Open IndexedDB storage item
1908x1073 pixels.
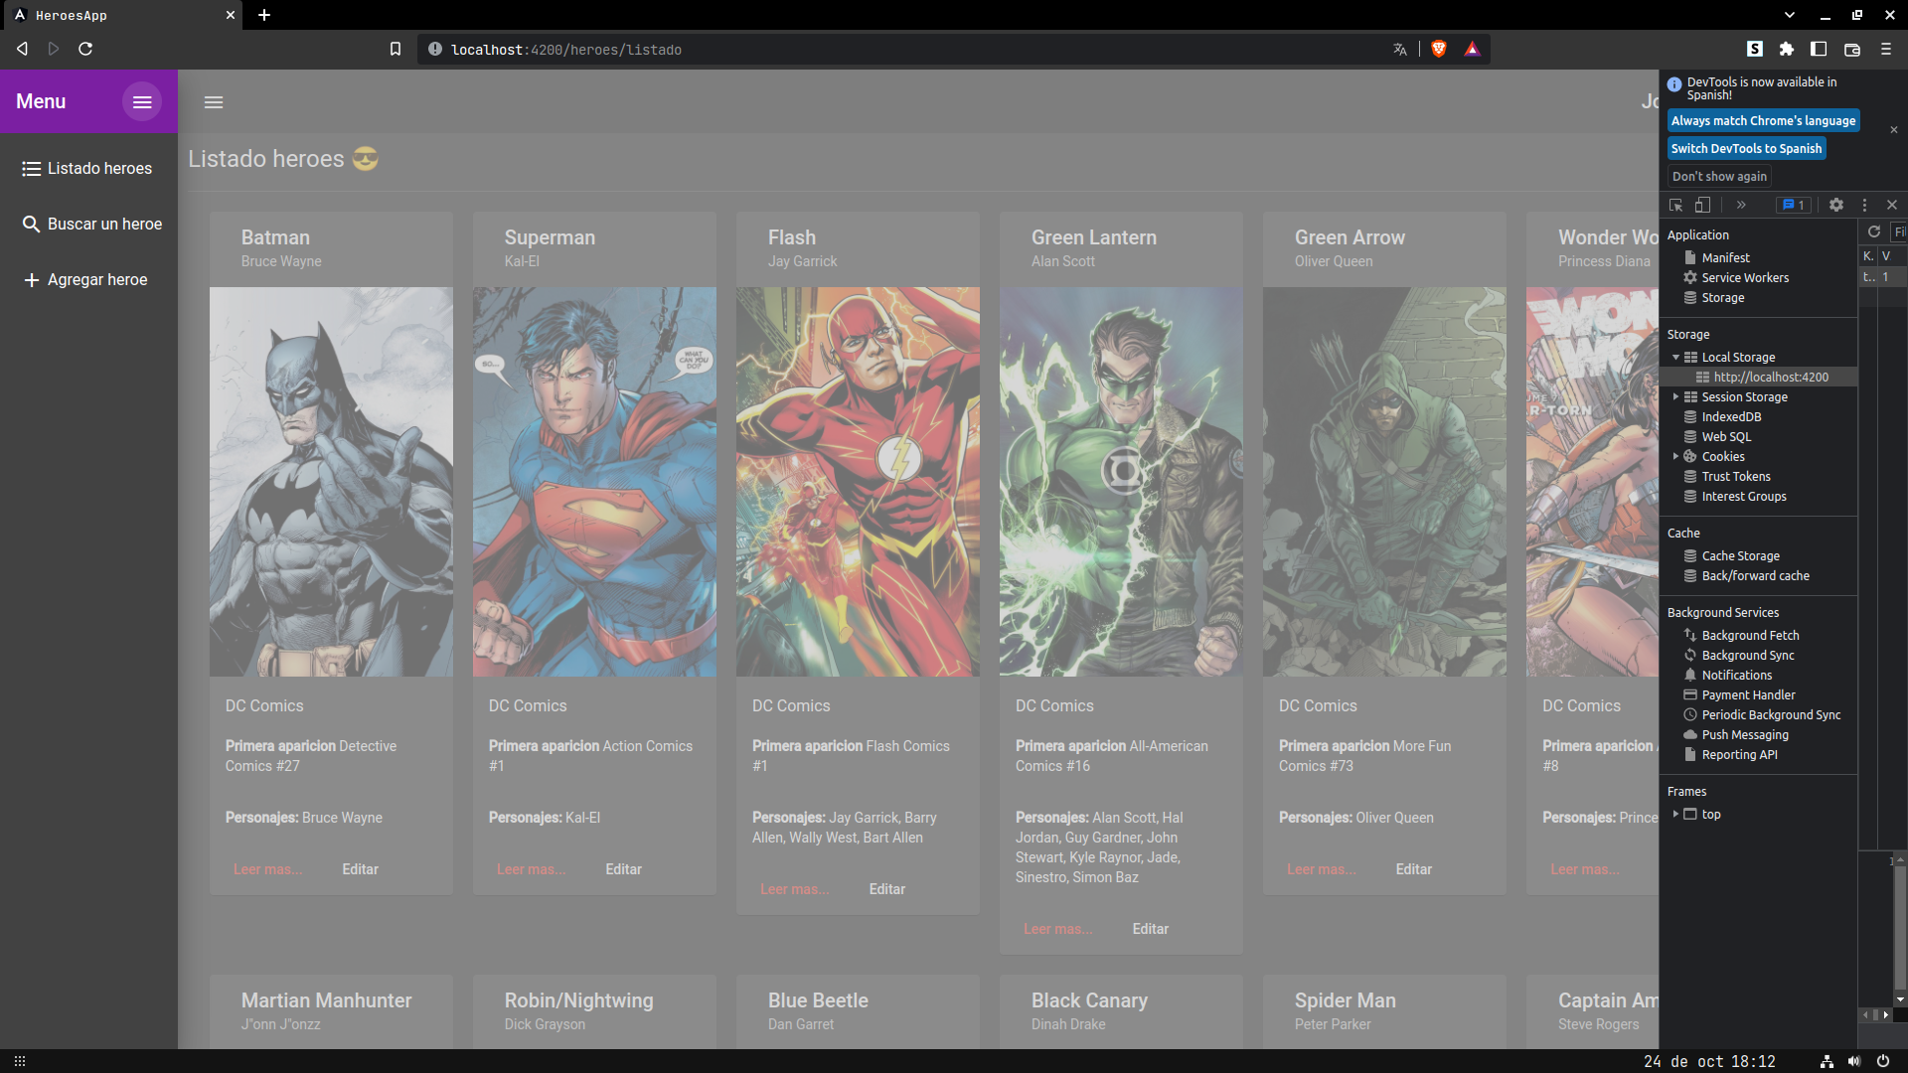click(1731, 417)
